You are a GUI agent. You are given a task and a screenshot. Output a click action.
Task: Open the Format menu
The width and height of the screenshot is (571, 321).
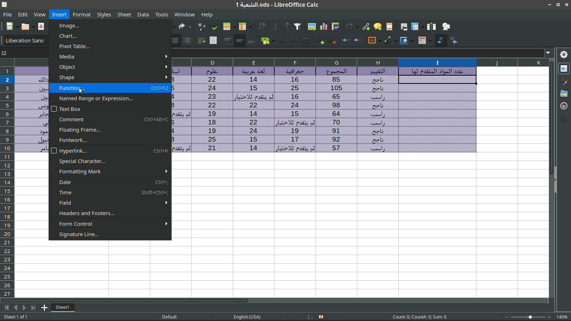[x=82, y=15]
